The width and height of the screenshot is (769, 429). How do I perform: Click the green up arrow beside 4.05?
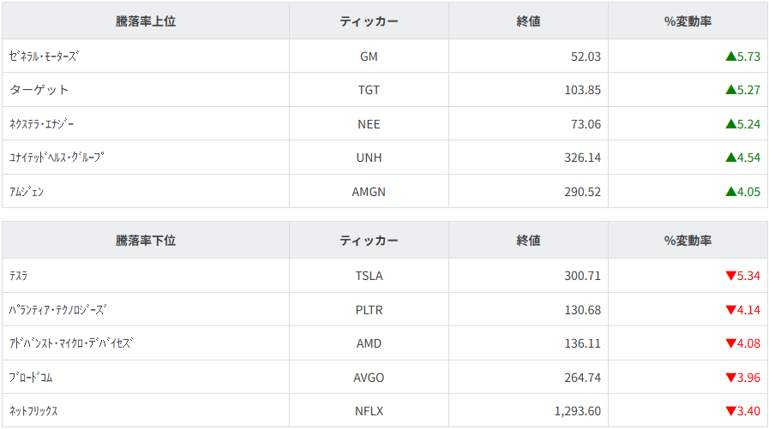730,192
